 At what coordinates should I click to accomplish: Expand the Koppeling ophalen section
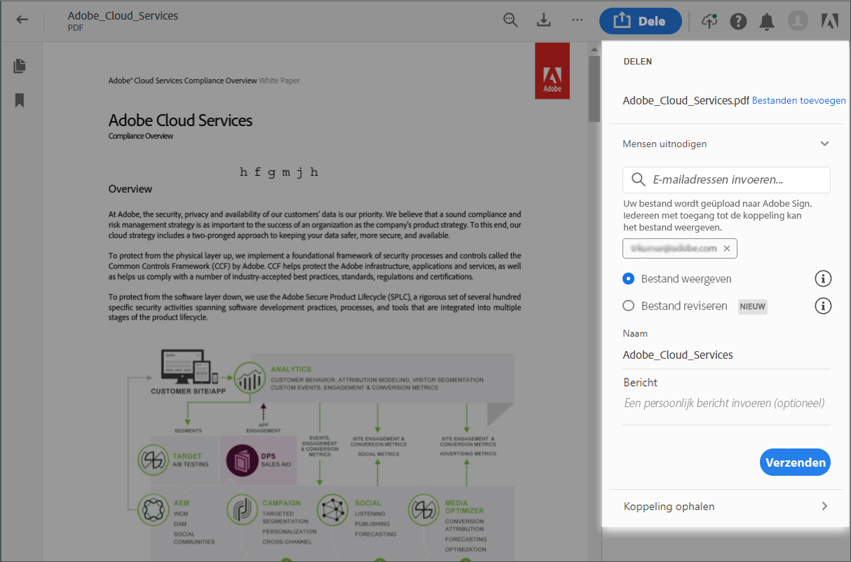point(824,507)
